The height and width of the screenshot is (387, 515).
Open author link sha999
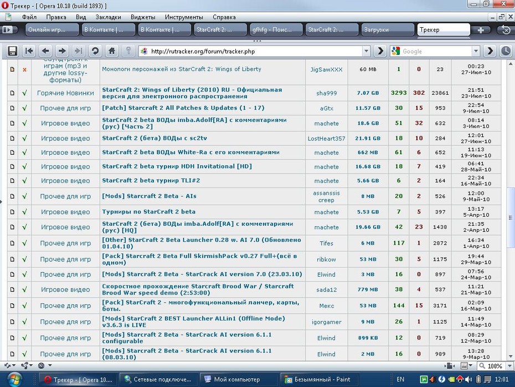327,93
